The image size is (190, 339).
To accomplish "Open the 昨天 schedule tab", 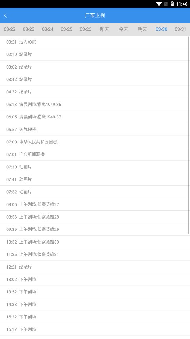I will click(104, 29).
